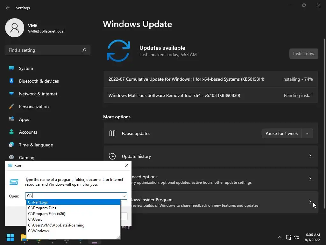Show hidden tray icons chevron
326x245 pixels.
(x=280, y=237)
